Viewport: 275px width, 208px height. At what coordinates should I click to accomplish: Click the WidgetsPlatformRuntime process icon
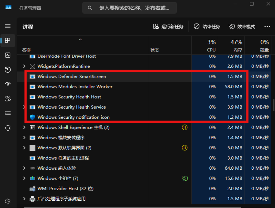[x=32, y=66]
